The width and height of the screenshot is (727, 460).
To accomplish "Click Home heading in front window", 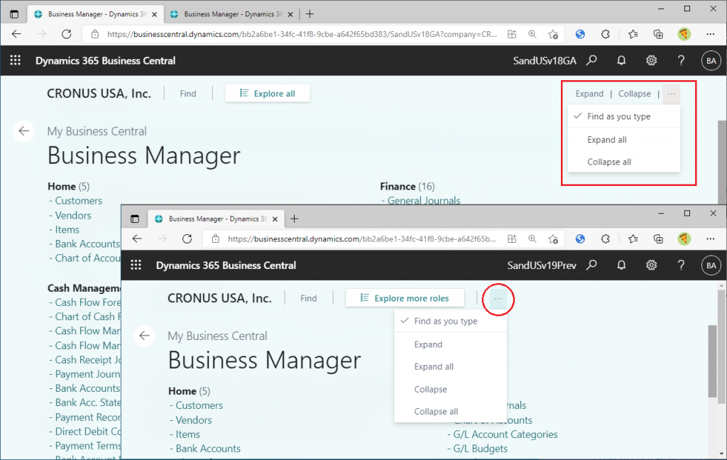I will point(182,391).
